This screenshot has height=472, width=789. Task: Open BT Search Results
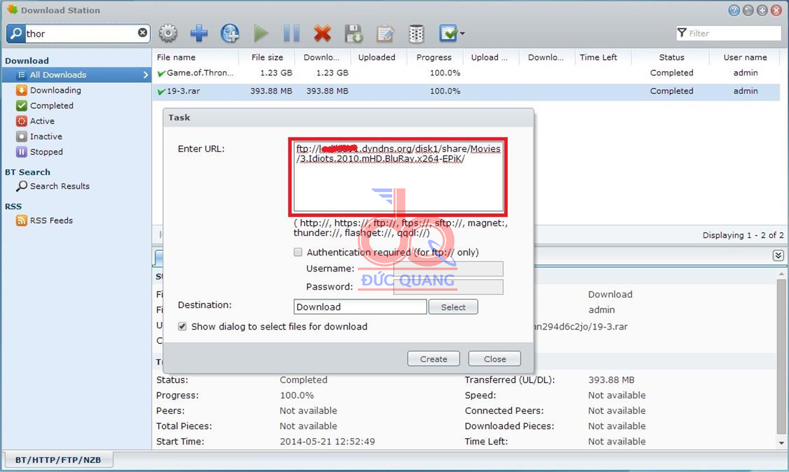[x=59, y=186]
